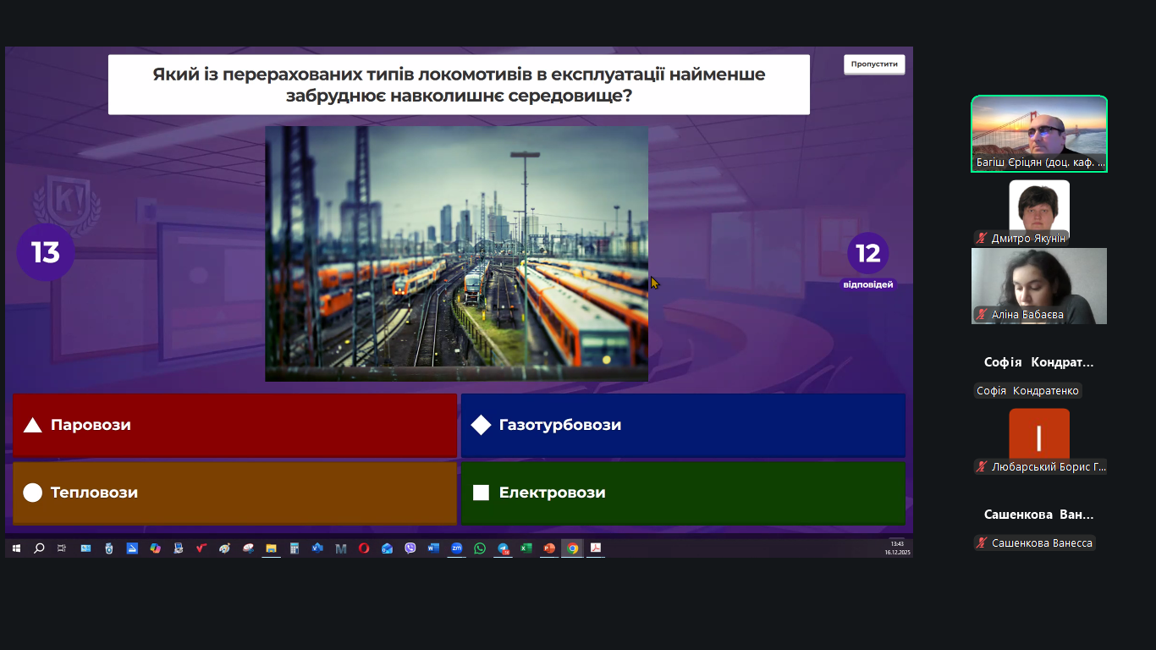This screenshot has width=1156, height=650.
Task: Click muted mic icon for Любарський Борис
Action: (x=982, y=467)
